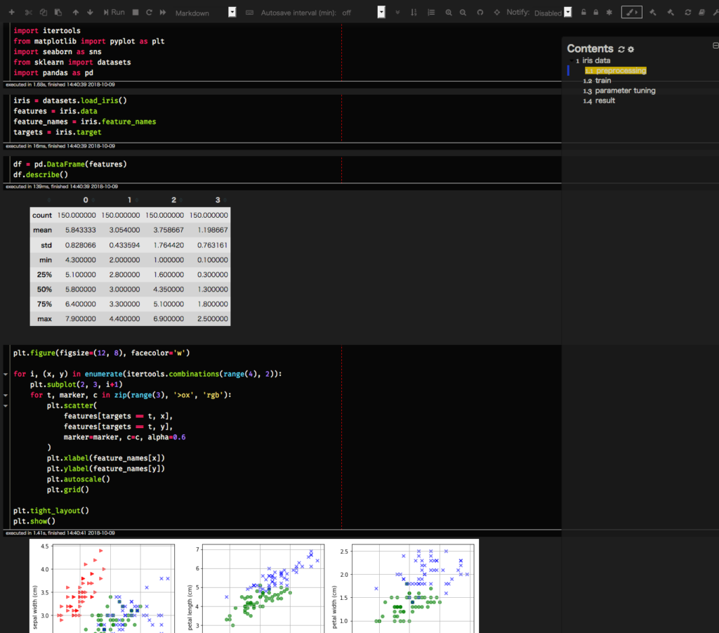Fold the 'for t, marker, c' loop code
The width and height of the screenshot is (719, 633).
(6, 395)
